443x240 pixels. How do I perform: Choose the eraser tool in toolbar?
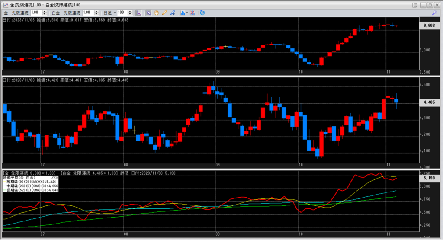pos(172,13)
